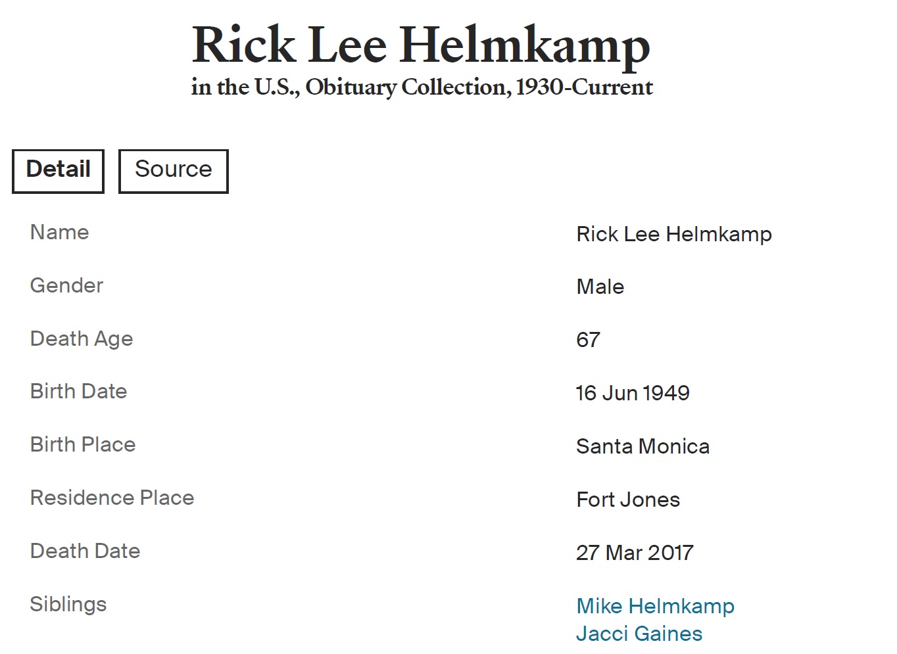Select the Birth Date label
Screen dimensions: 897x654
click(x=78, y=391)
